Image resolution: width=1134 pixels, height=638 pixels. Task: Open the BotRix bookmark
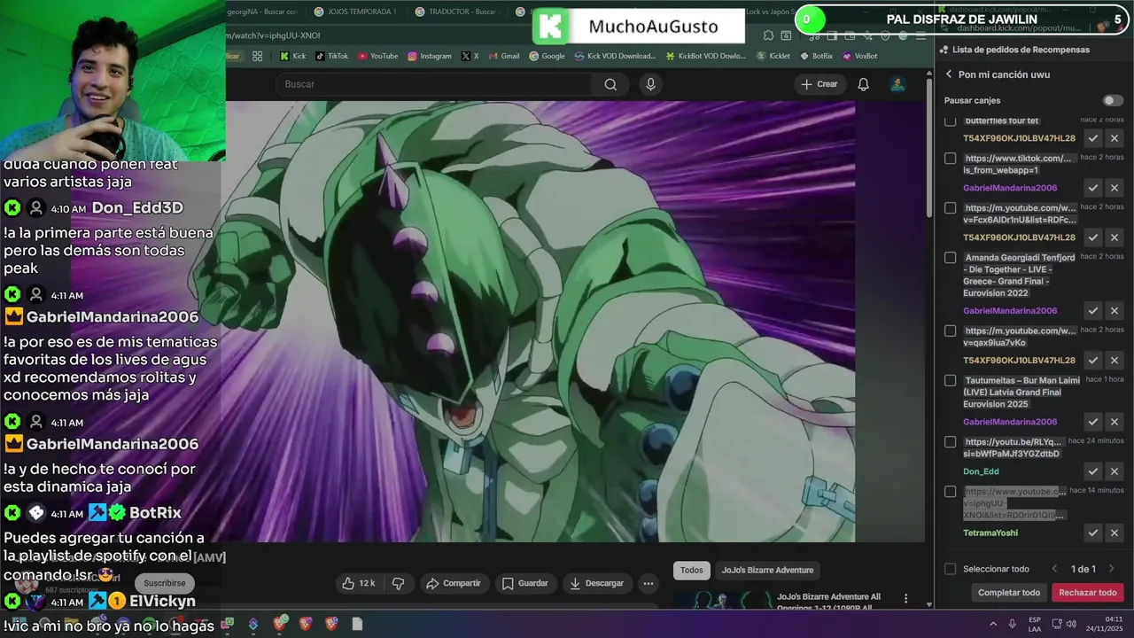coord(816,56)
